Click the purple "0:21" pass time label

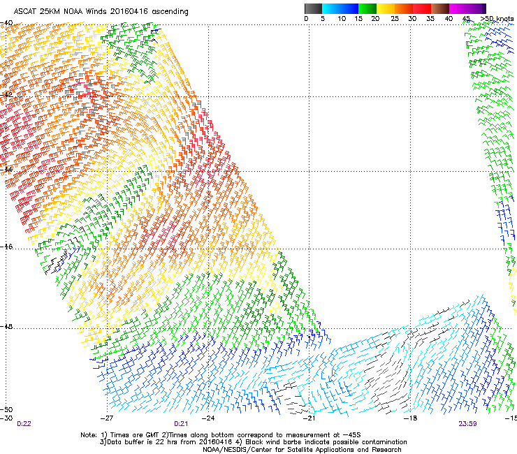(181, 424)
